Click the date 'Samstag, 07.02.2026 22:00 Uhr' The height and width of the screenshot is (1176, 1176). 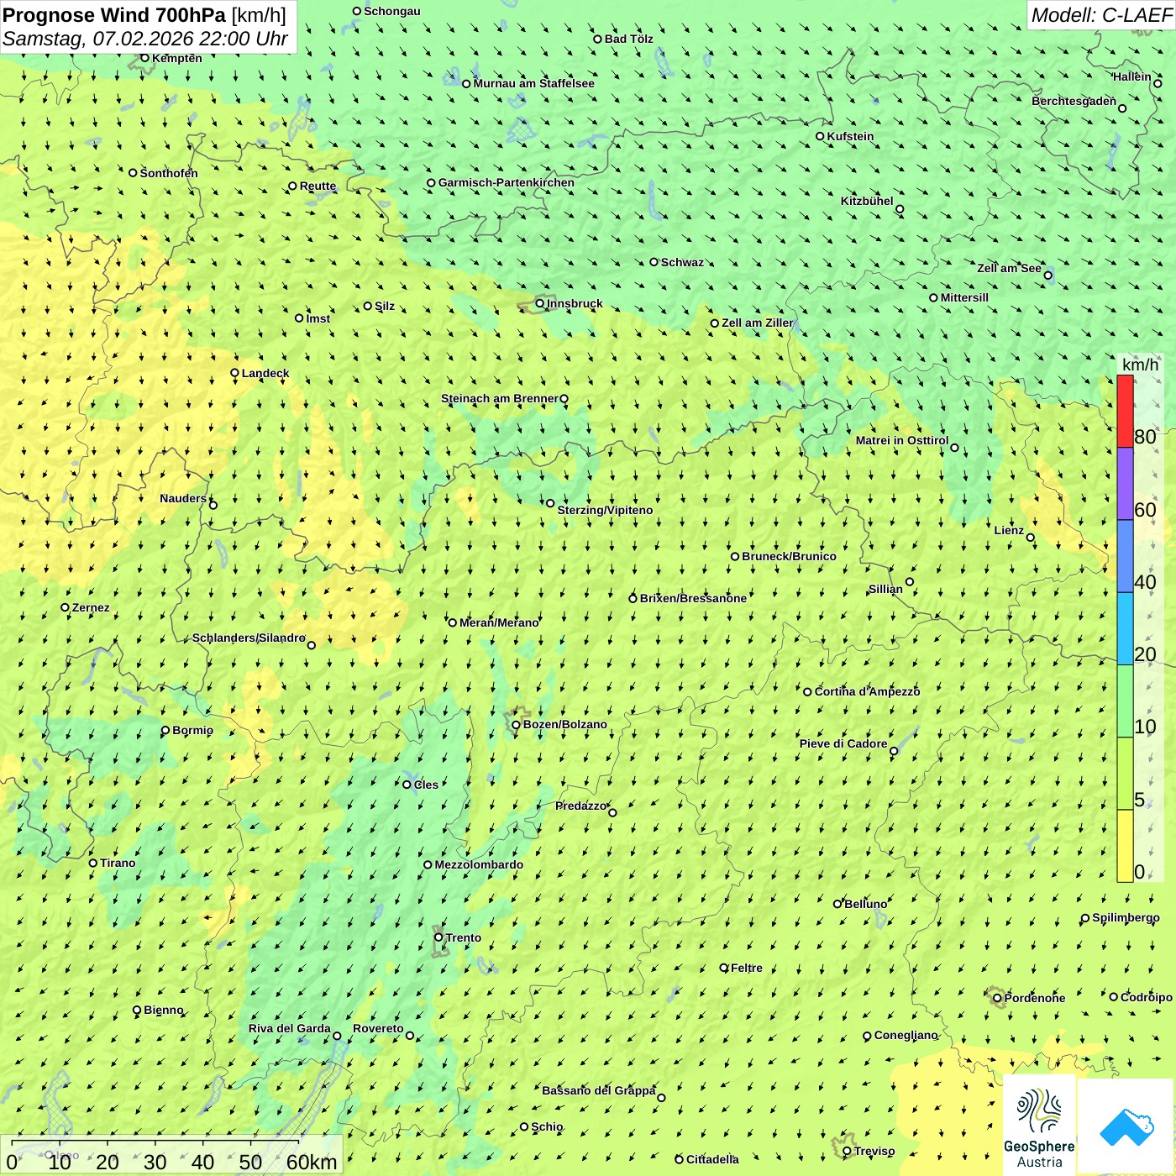click(145, 39)
